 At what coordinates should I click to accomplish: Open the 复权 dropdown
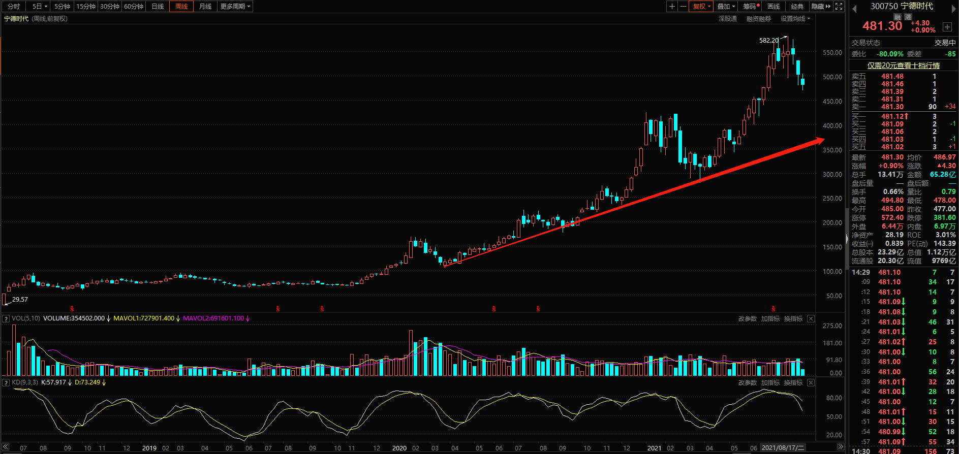701,7
